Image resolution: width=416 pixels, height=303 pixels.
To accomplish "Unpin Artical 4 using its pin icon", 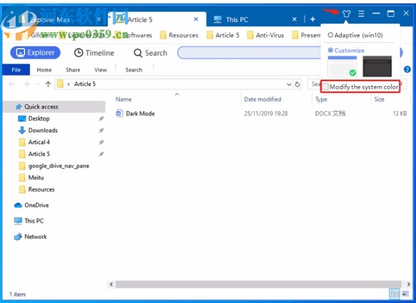I will point(101,142).
